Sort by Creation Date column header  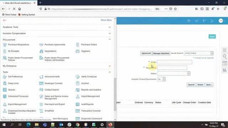click(x=204, y=102)
